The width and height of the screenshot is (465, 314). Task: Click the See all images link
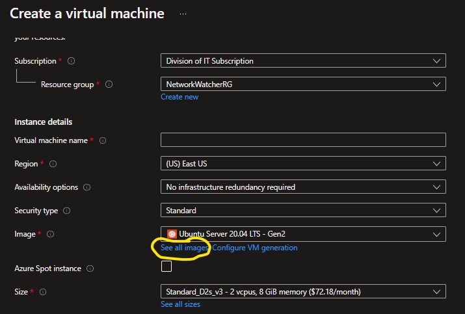[184, 248]
